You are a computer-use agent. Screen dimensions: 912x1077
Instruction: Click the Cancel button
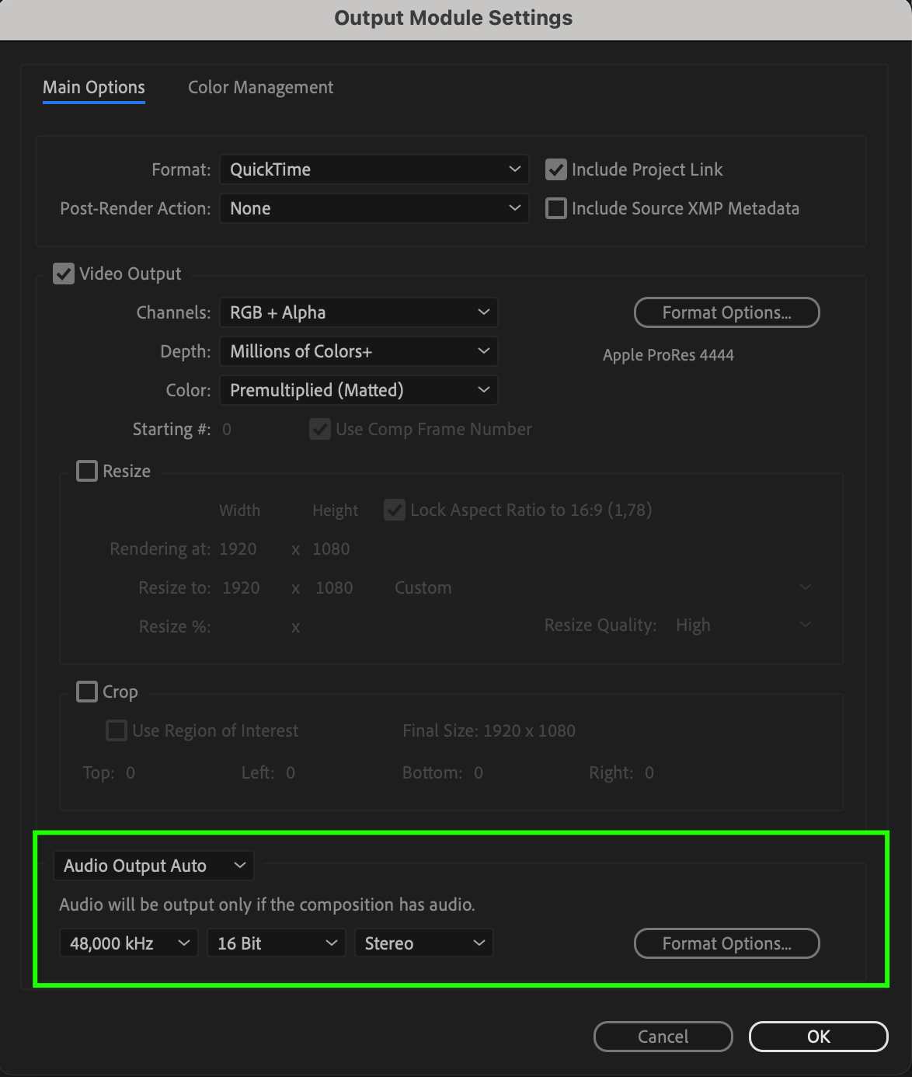[x=663, y=1037]
